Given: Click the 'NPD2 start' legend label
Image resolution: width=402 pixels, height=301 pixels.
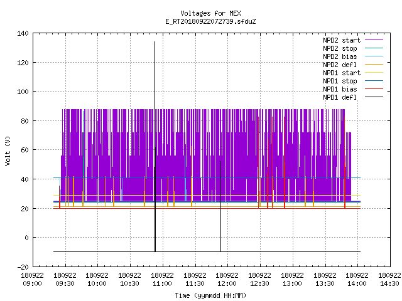Looking at the screenshot, I should [x=342, y=40].
